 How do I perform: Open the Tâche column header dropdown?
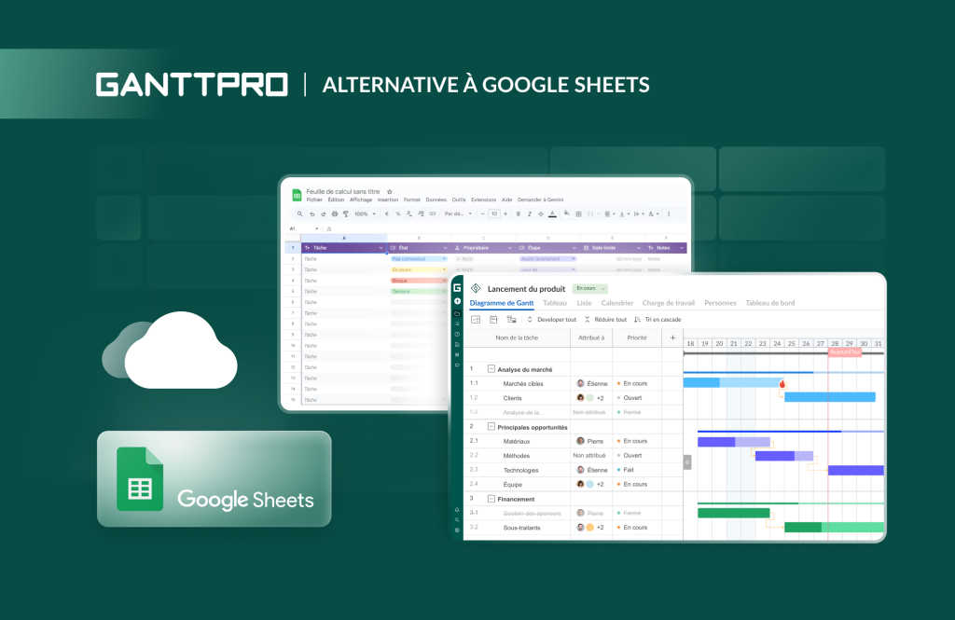point(381,247)
